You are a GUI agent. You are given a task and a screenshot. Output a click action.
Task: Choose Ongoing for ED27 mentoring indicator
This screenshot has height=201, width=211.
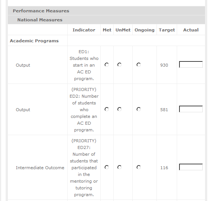tap(139, 167)
